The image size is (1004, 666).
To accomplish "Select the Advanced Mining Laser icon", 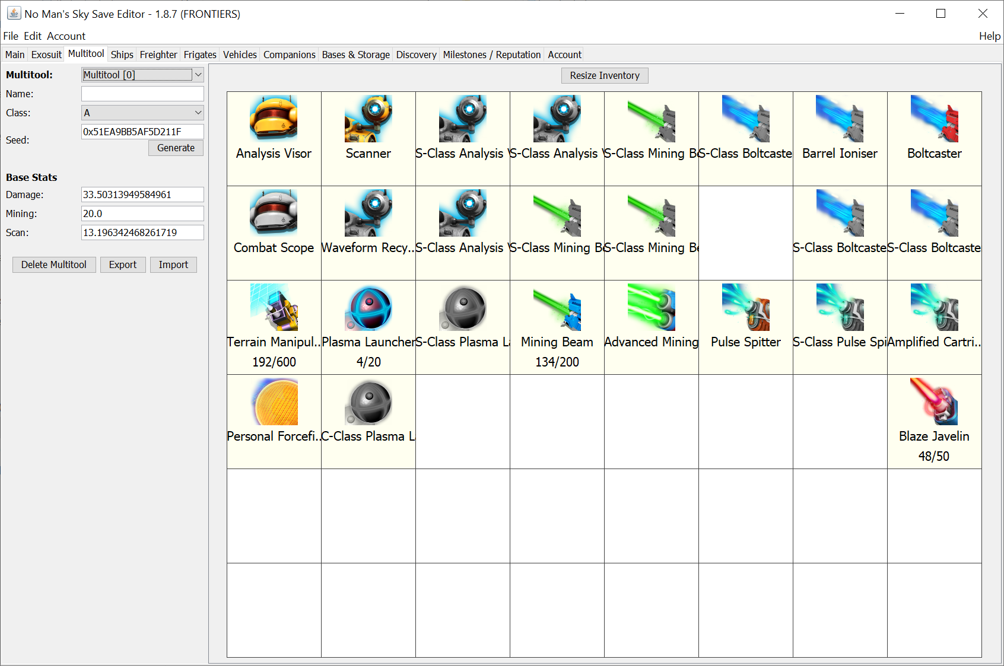I will coord(651,307).
